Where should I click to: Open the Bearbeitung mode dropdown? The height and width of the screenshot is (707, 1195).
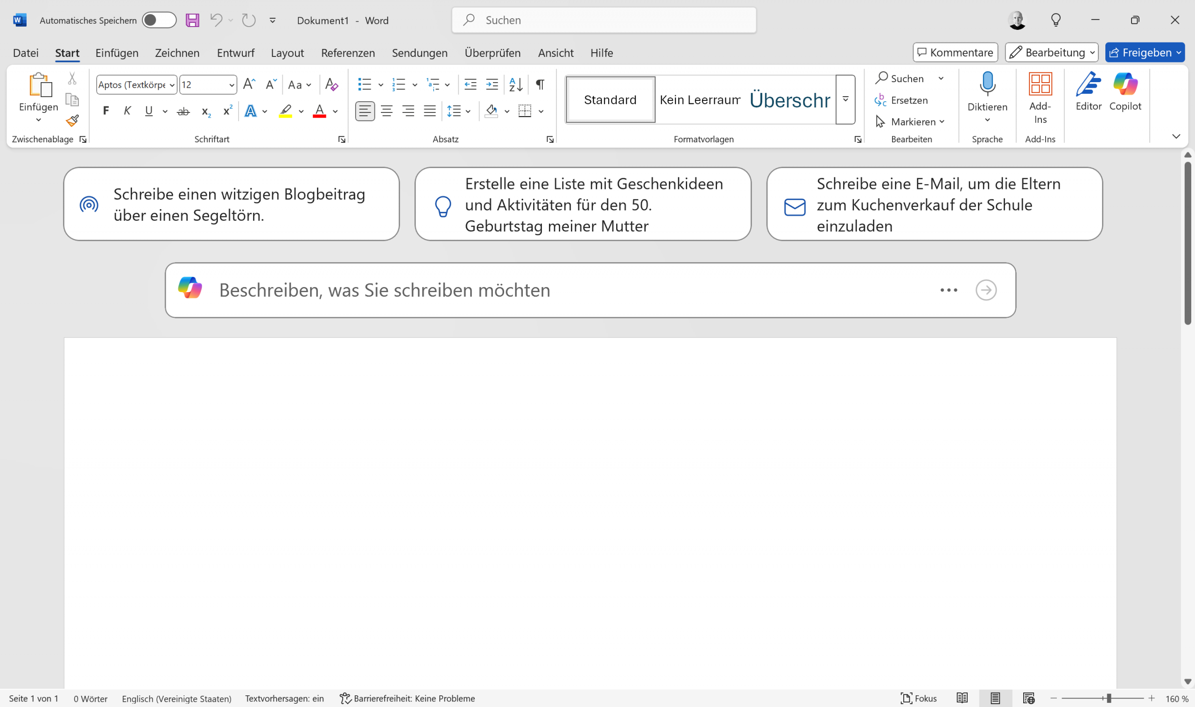click(x=1051, y=52)
